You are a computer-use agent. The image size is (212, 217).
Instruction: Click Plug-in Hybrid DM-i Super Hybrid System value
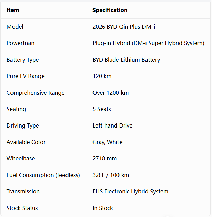[x=148, y=43]
